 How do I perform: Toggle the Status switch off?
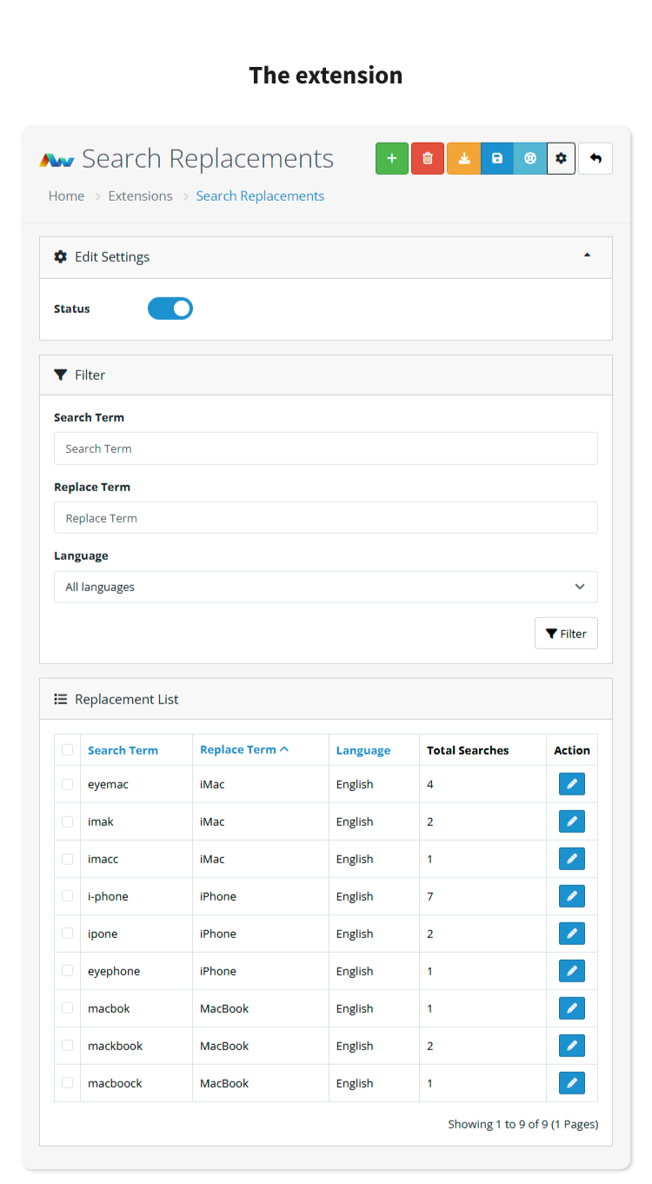pyautogui.click(x=170, y=309)
